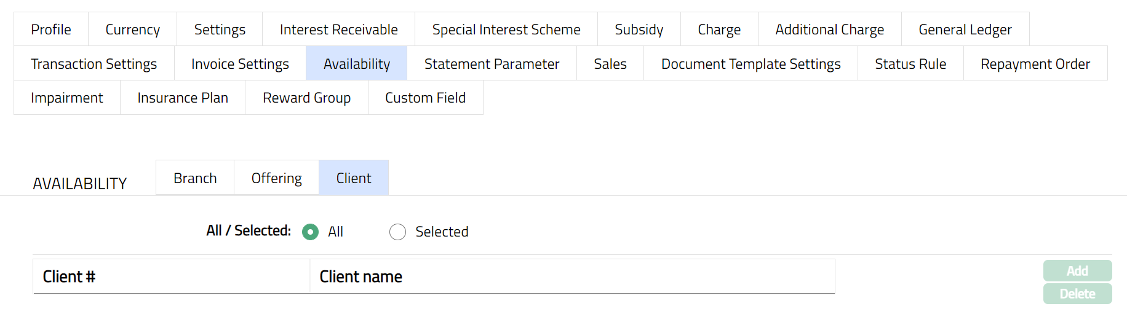Switch to Offering availability sub-tab
The width and height of the screenshot is (1127, 325).
[x=276, y=178]
